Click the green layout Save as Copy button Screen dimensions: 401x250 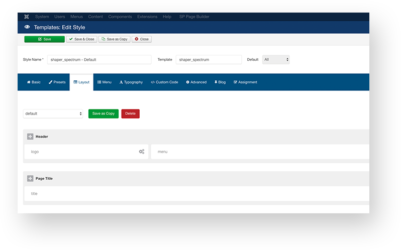pos(104,113)
